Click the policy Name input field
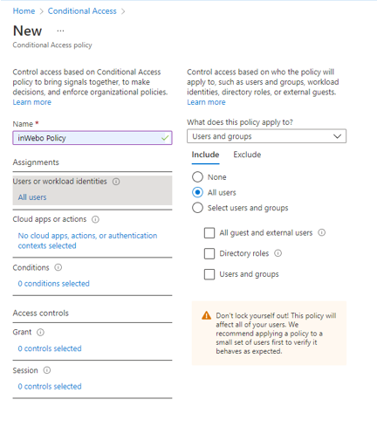 coord(93,138)
